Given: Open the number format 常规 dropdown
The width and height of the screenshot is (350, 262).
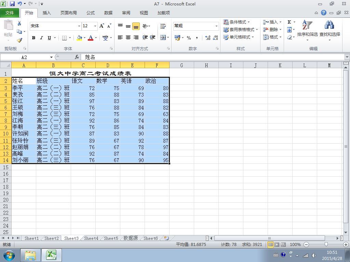Looking at the screenshot, I should (216, 26).
